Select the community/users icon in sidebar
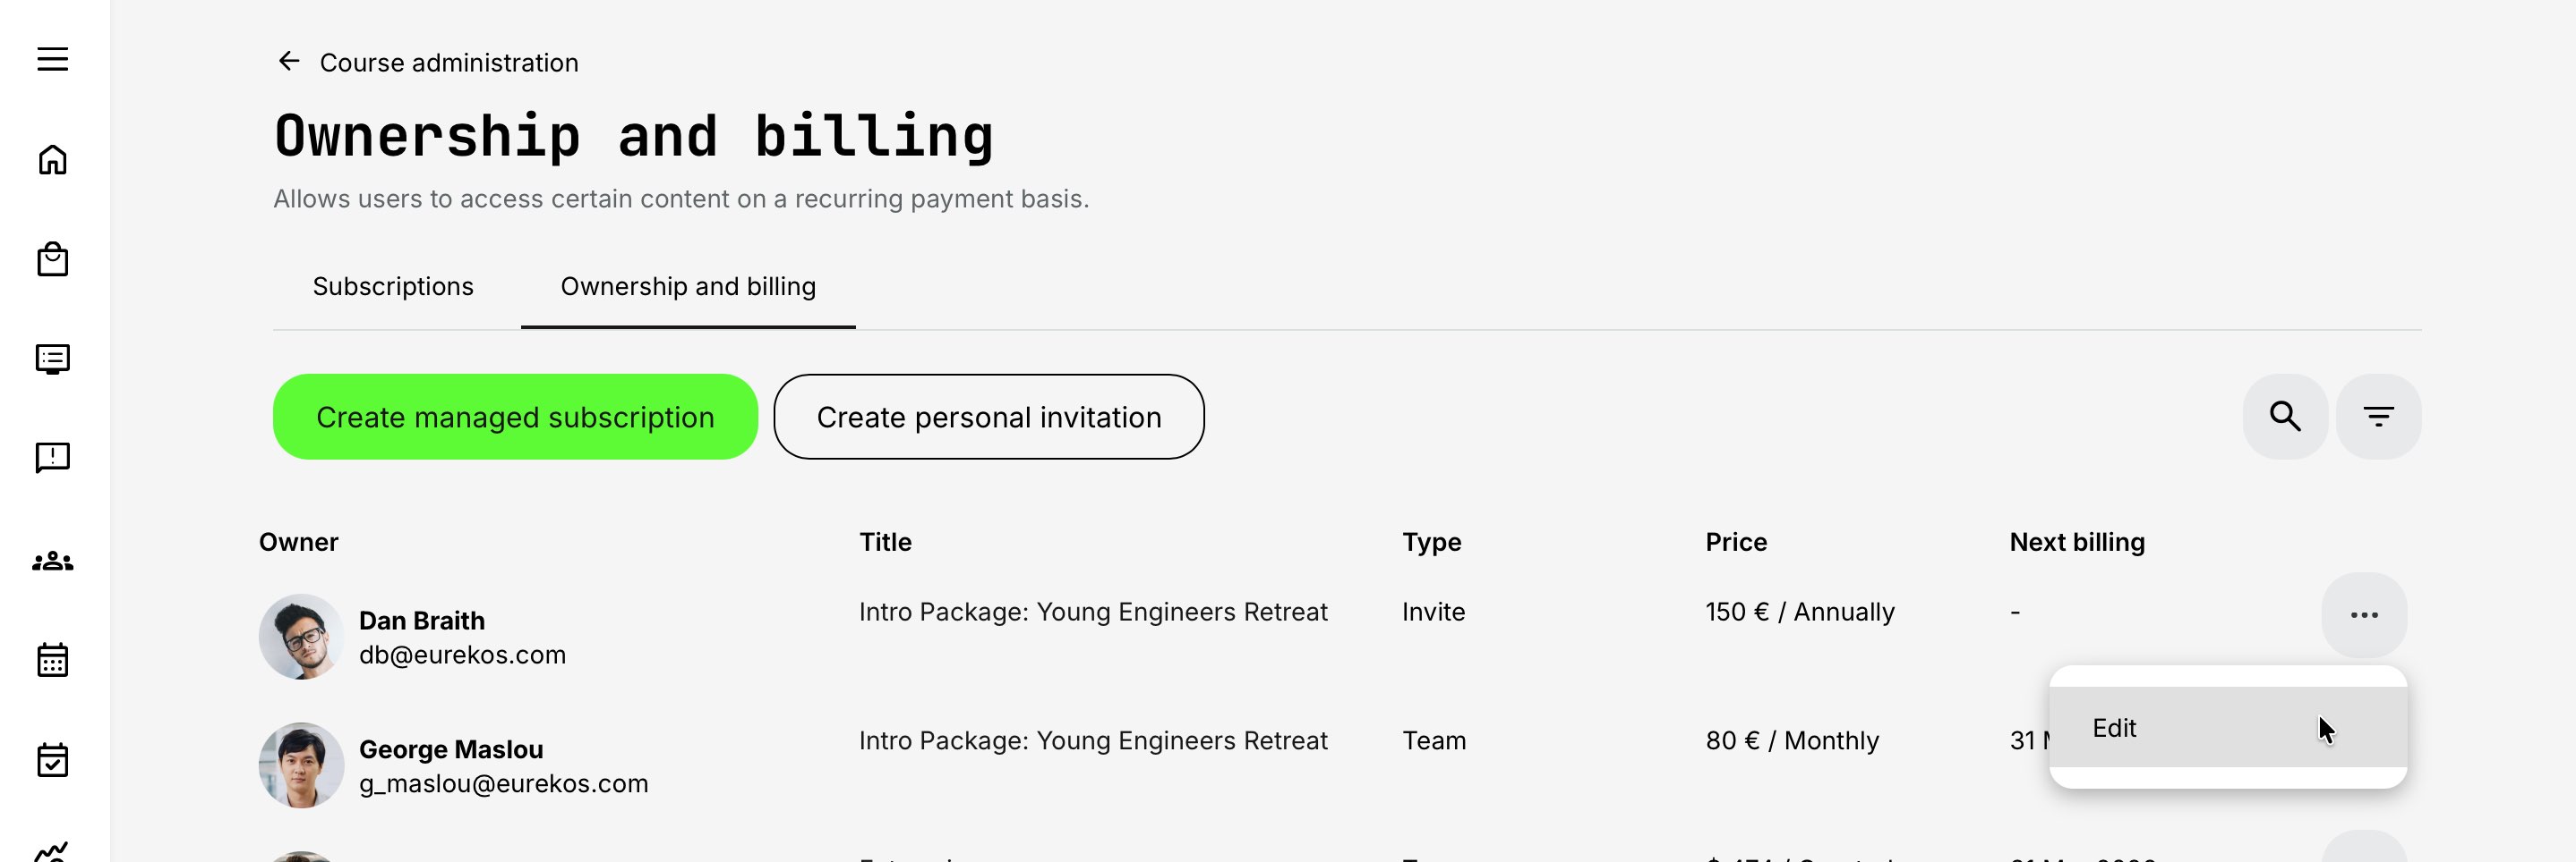 pyautogui.click(x=51, y=560)
